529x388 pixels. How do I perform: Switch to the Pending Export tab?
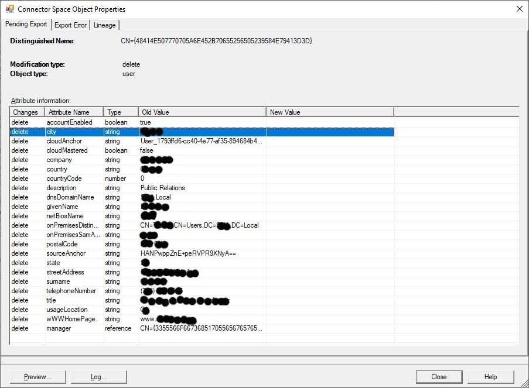point(26,24)
